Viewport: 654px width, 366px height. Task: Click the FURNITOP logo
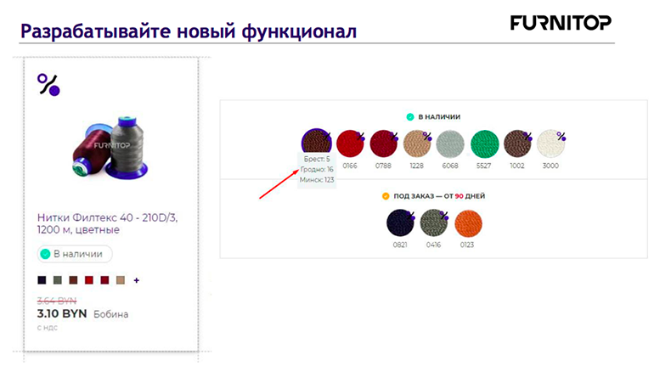561,23
